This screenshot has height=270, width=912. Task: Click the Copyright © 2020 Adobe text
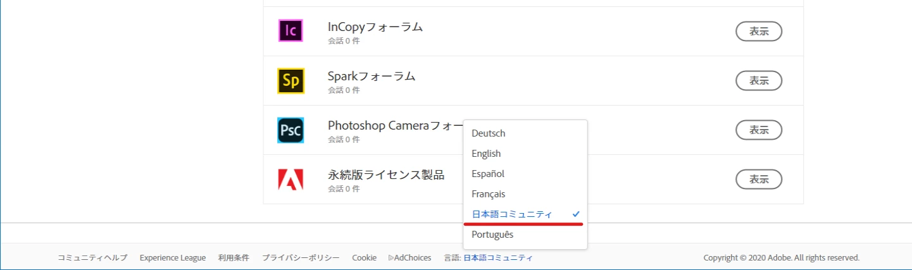[x=782, y=258]
